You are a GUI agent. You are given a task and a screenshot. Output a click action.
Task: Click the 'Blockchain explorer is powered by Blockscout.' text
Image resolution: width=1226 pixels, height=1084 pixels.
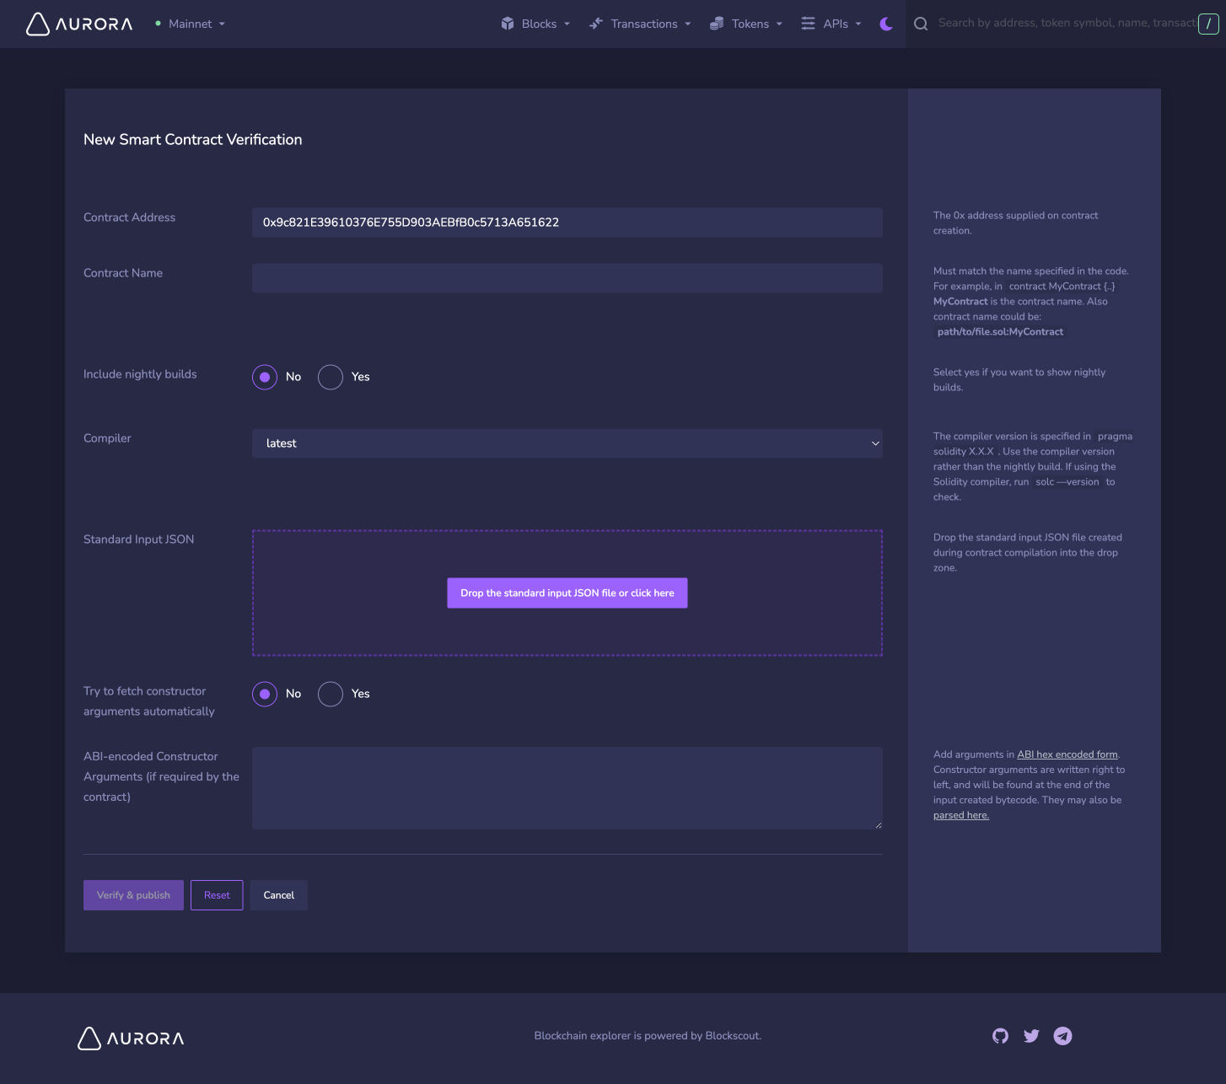click(x=648, y=1036)
